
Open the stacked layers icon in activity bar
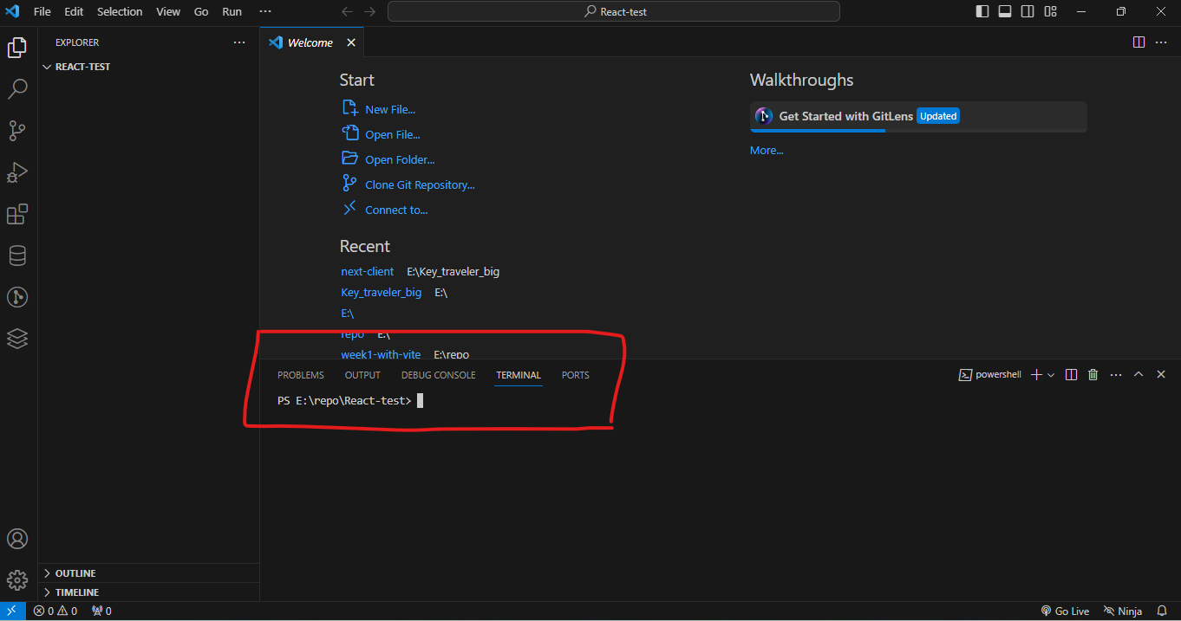(x=17, y=339)
